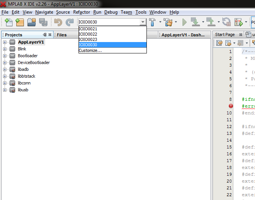Open the configuration combo box arrow

tap(143, 22)
